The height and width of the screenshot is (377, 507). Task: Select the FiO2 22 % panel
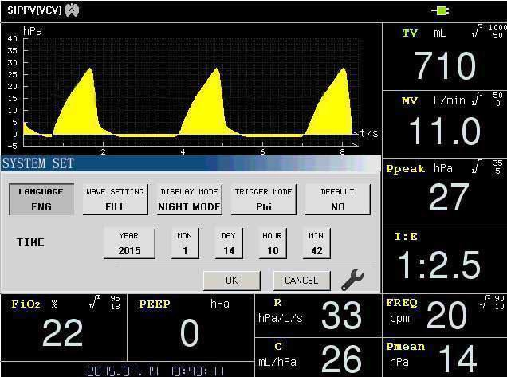coord(64,328)
